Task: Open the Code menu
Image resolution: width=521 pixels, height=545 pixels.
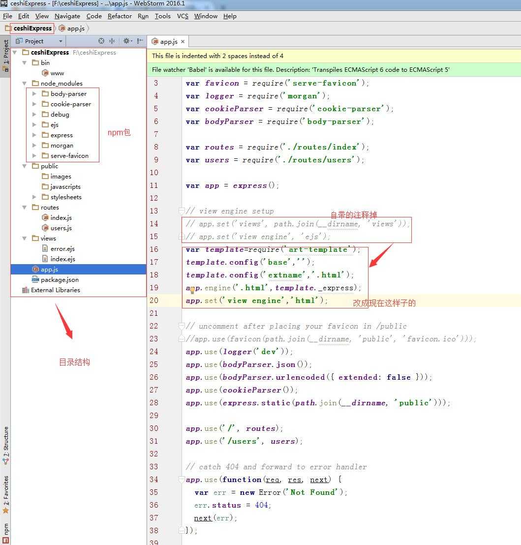Action: point(94,16)
